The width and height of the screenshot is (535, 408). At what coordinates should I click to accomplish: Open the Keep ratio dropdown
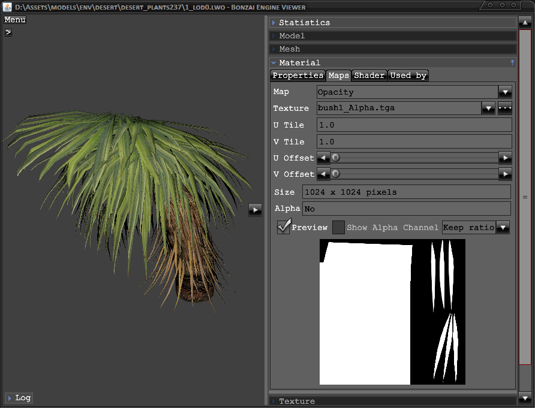coord(503,227)
